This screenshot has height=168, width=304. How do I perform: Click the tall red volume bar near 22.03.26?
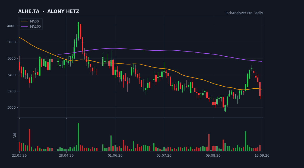tap(30, 140)
